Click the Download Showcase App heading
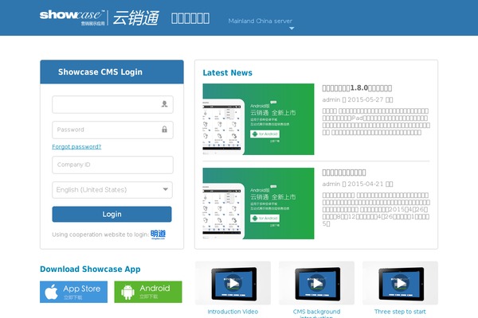The image size is (478, 318). coord(90,269)
